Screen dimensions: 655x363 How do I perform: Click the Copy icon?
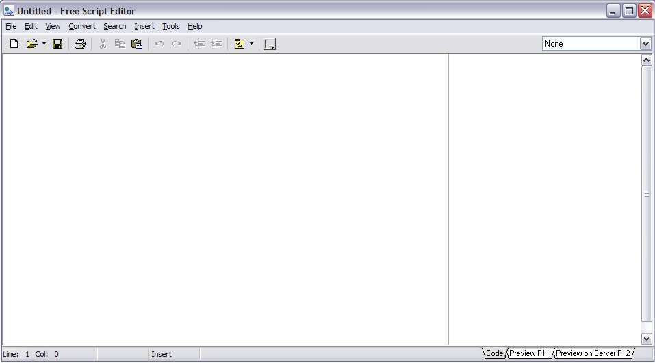[120, 44]
